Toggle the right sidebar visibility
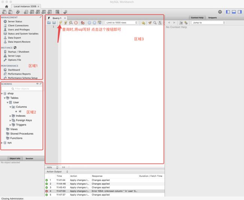The image size is (244, 200). [x=239, y=12]
